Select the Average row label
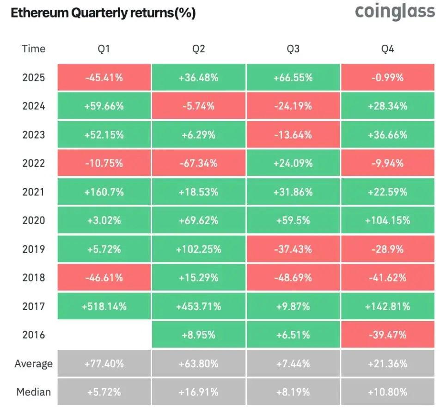The image size is (440, 408). point(33,364)
